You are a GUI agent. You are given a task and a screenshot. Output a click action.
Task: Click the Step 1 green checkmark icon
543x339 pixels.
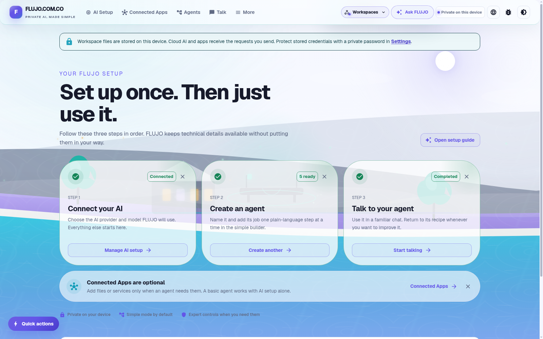76,177
